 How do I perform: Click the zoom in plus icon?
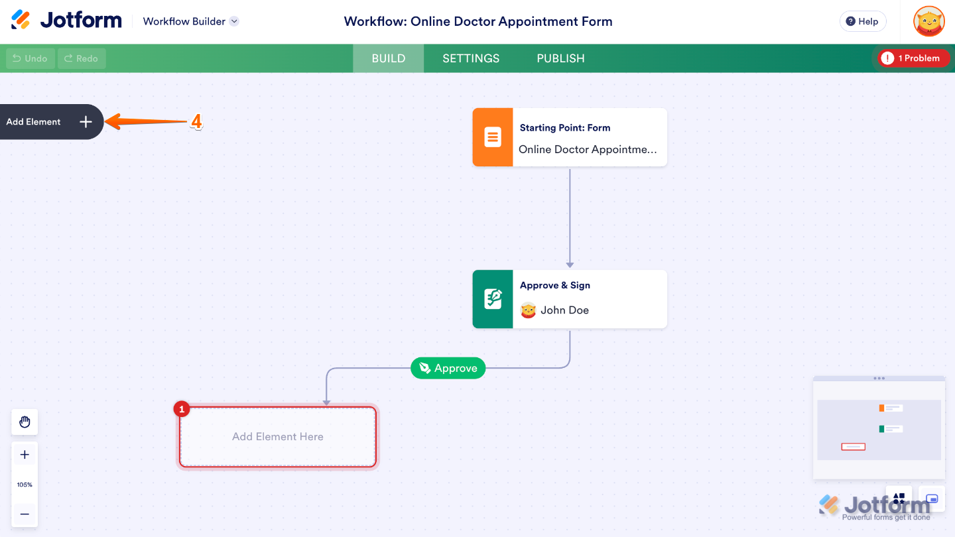(x=25, y=454)
